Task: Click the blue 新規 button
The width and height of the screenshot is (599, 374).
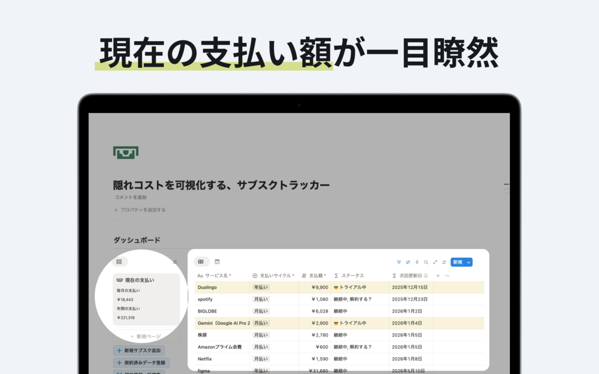Action: pyautogui.click(x=458, y=262)
